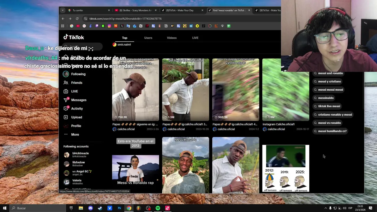Switch to the LIVE results tab
Screen dimensions: 377x212
[195, 38]
